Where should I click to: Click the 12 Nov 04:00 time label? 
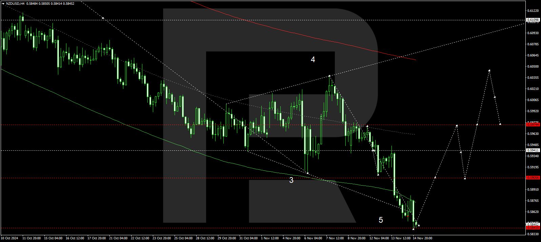point(379,238)
